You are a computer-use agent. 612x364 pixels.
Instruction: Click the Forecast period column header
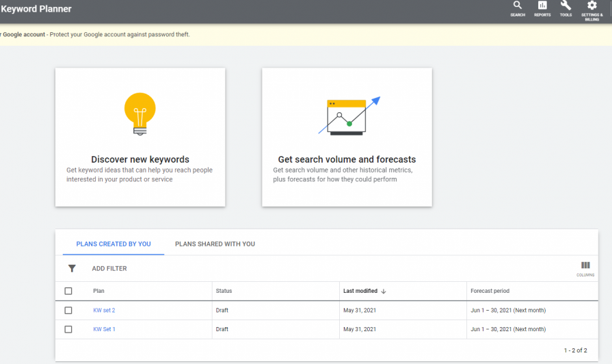pos(490,291)
